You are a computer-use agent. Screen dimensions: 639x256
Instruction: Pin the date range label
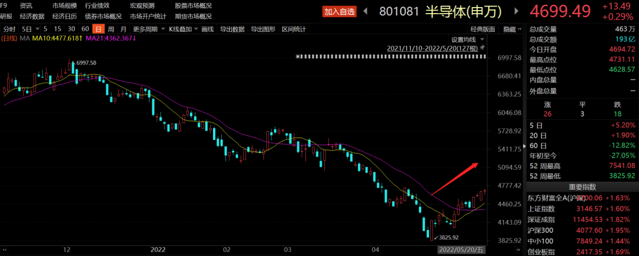483,48
